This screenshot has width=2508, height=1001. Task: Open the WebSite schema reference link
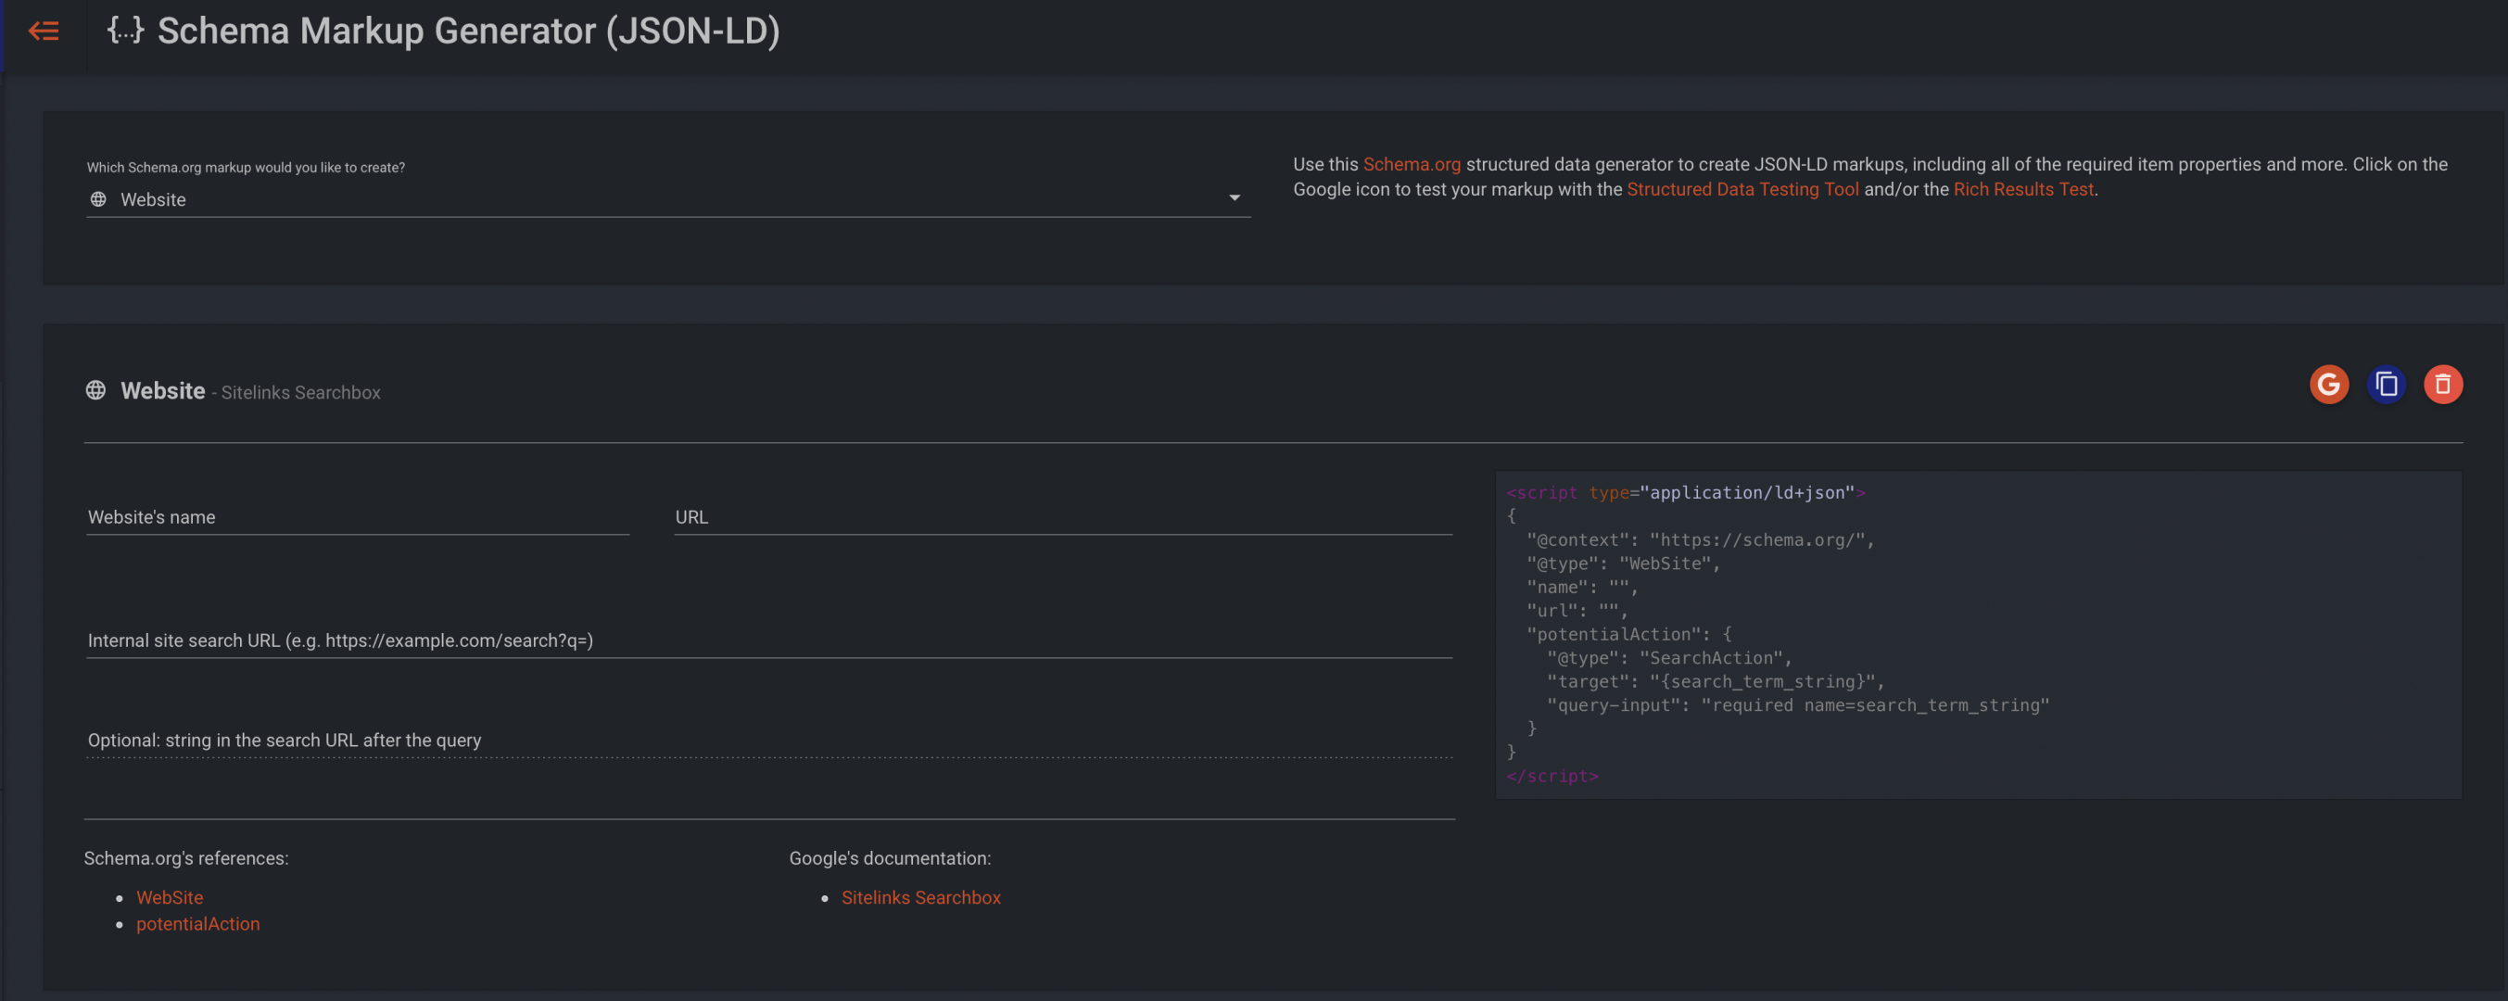point(170,897)
